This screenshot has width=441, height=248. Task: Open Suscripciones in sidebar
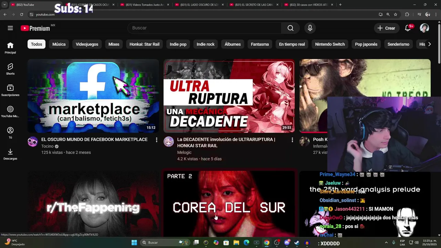(x=10, y=91)
